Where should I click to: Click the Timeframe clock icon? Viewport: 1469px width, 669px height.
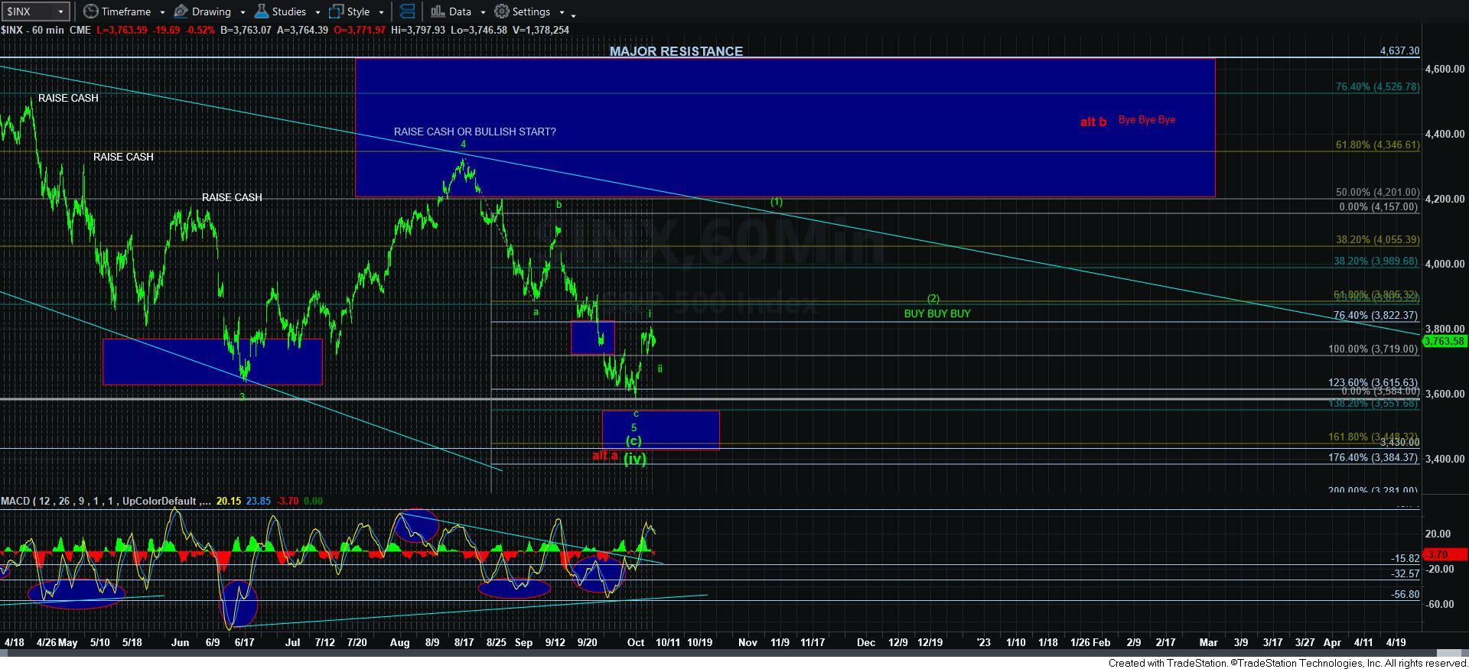point(91,11)
